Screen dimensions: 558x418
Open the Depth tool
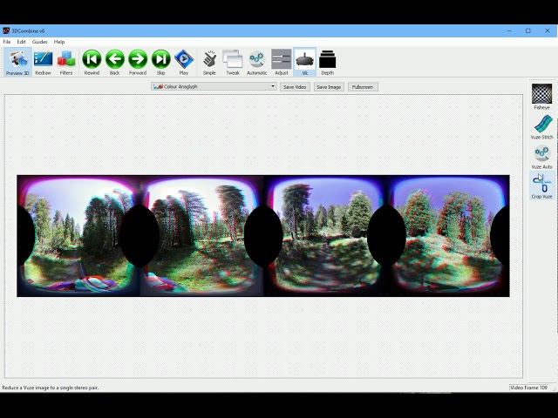point(328,62)
